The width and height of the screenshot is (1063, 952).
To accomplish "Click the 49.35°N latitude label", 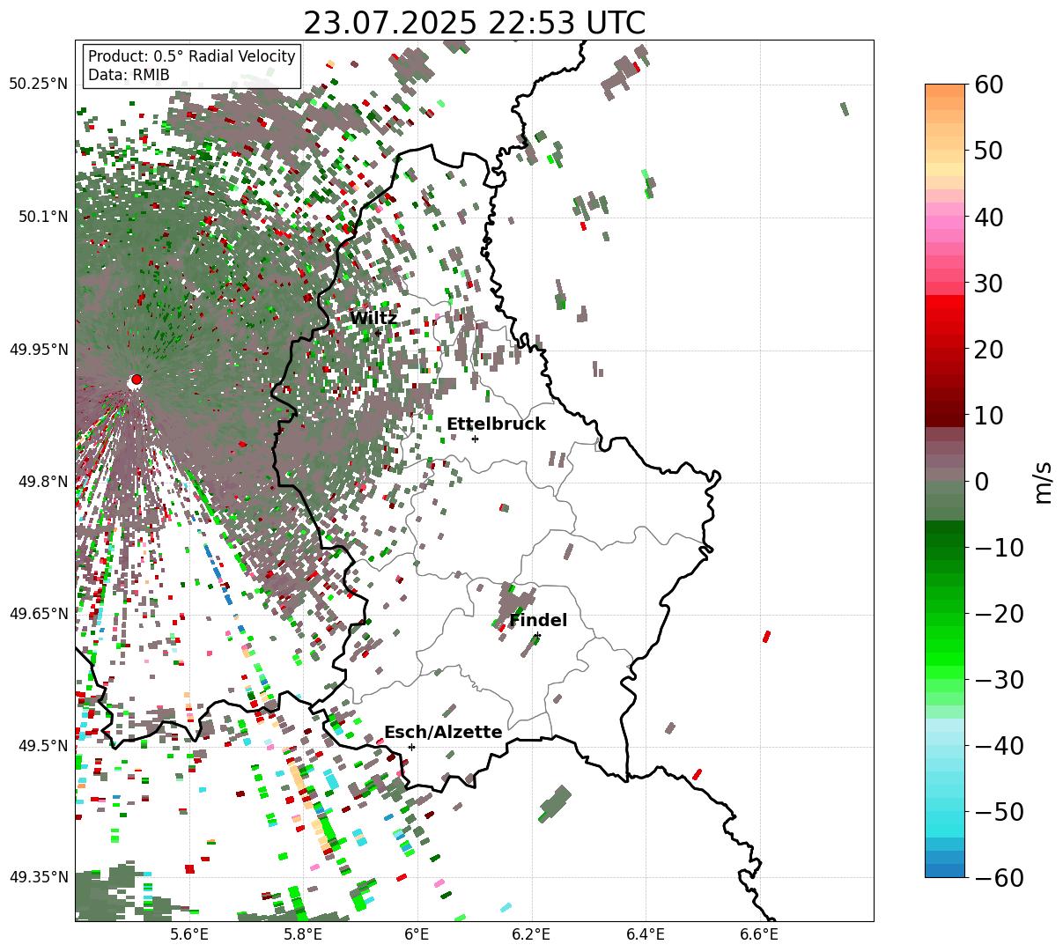I will (38, 877).
